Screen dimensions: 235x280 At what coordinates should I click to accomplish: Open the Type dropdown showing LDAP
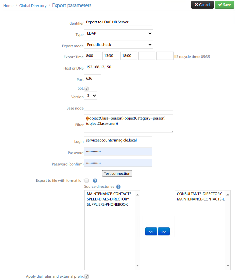tap(118, 33)
